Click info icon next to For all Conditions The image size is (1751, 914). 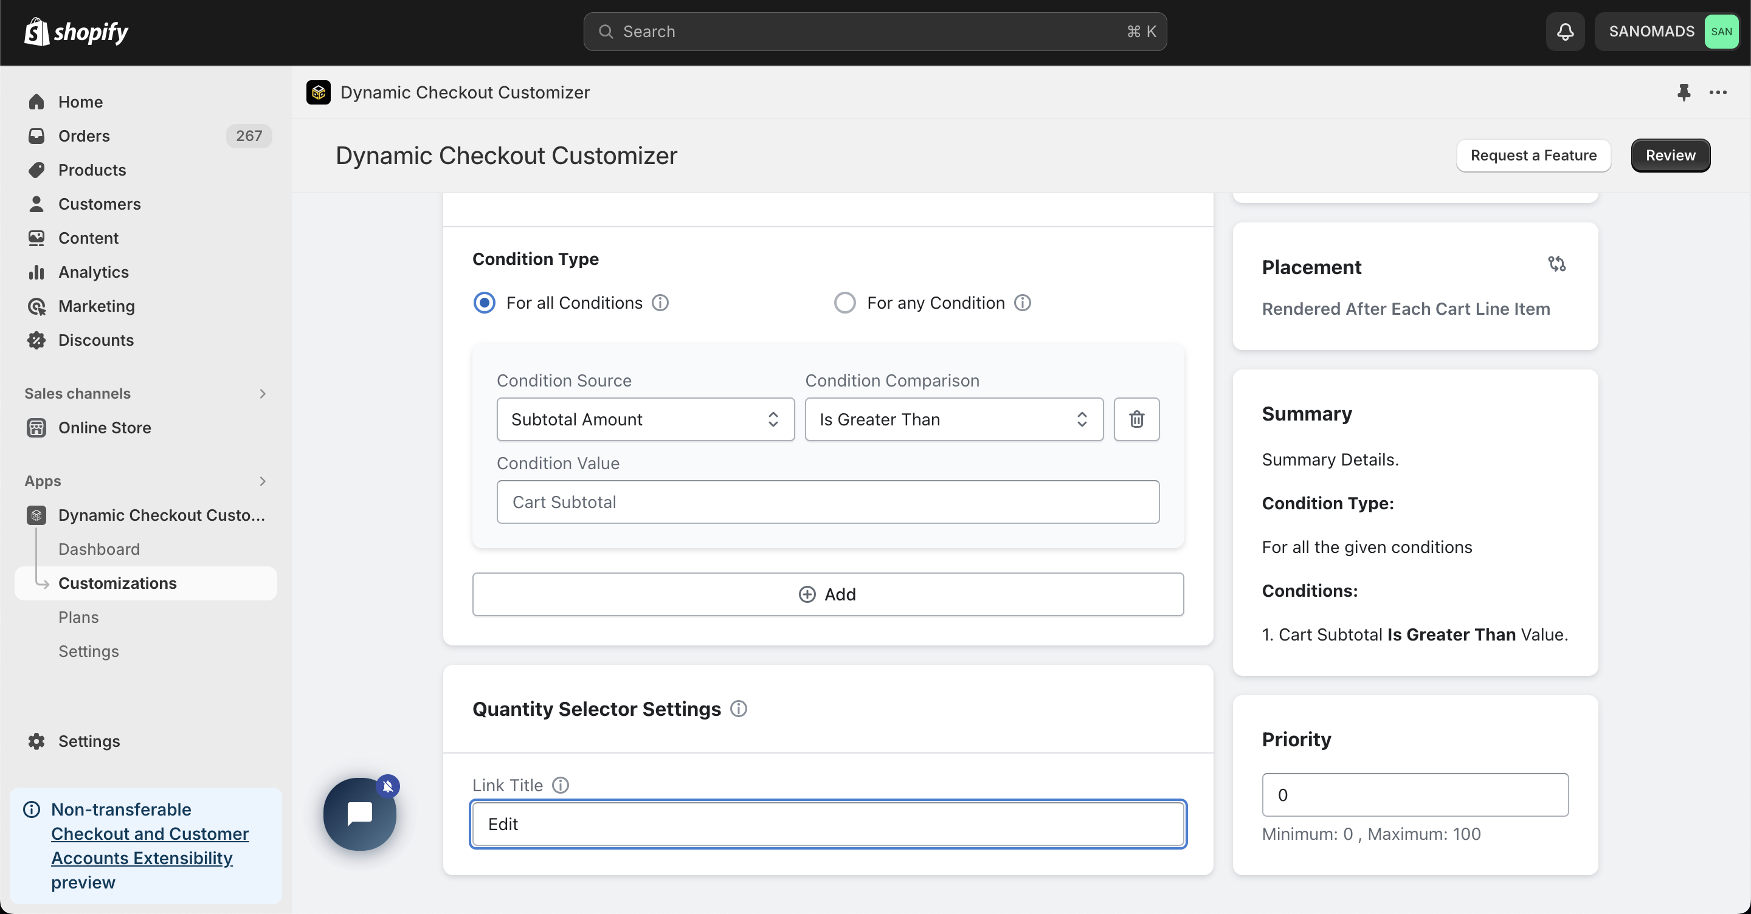(x=660, y=303)
